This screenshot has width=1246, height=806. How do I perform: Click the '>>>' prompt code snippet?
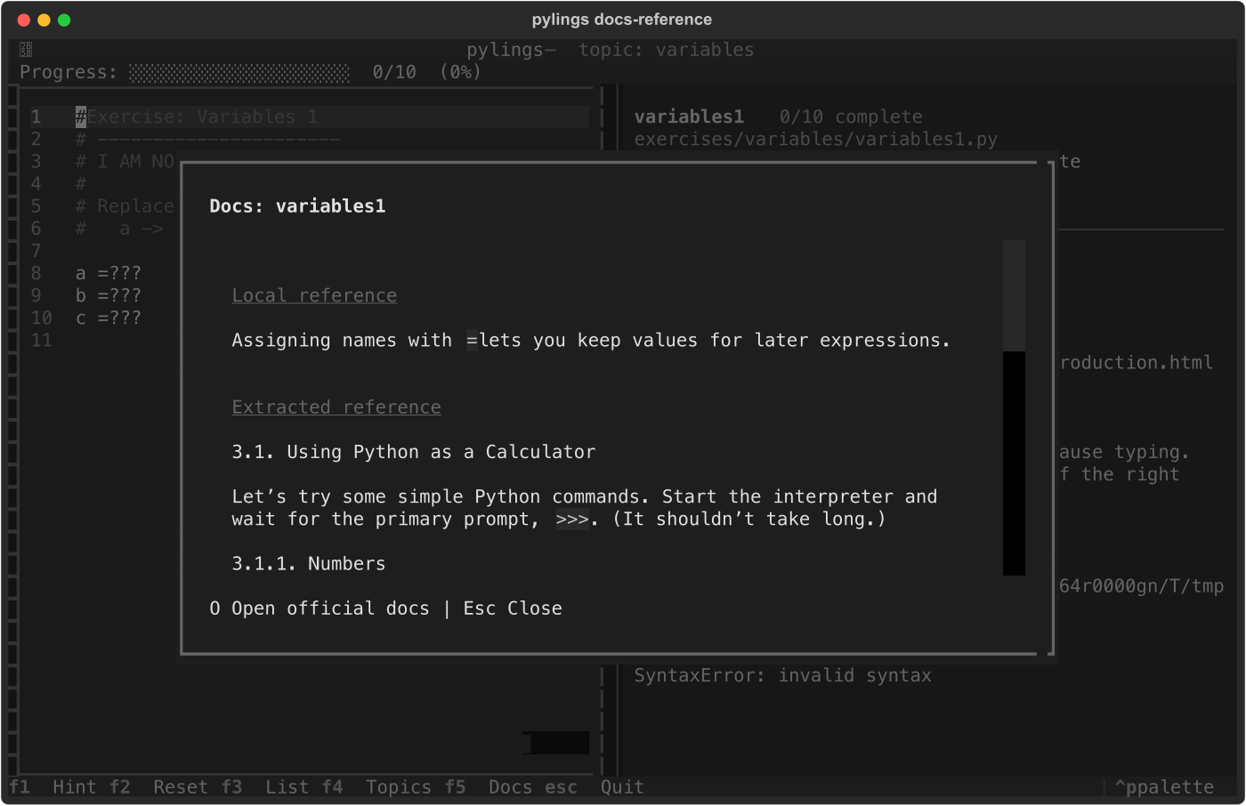[572, 520]
